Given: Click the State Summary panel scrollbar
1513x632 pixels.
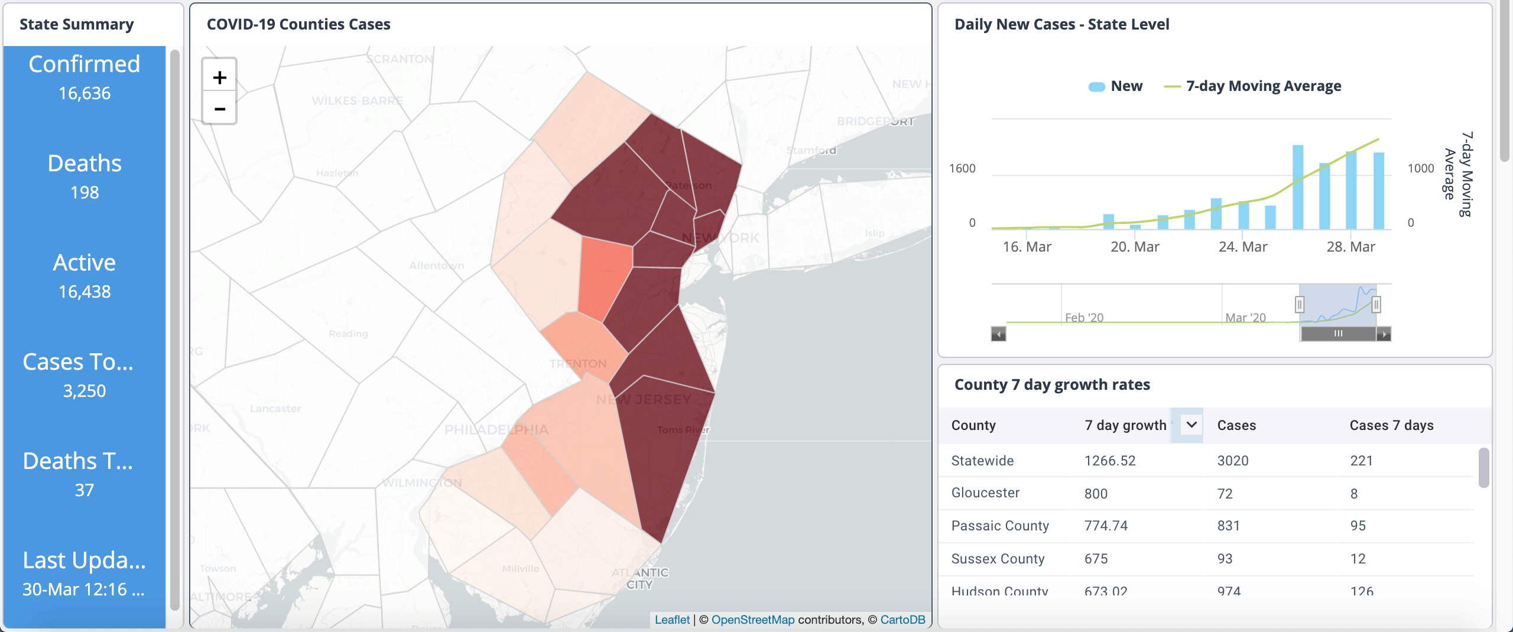Looking at the screenshot, I should (175, 331).
